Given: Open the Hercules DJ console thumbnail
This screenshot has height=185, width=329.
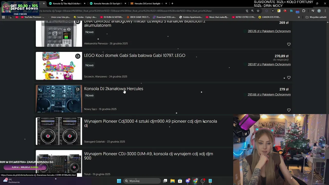Looking at the screenshot, I should pyautogui.click(x=59, y=99).
